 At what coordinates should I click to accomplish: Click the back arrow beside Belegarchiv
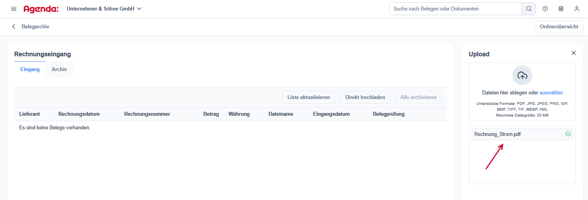point(14,27)
